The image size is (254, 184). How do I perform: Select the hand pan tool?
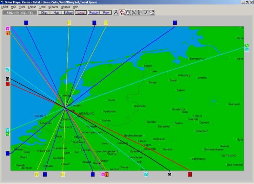click(x=128, y=13)
